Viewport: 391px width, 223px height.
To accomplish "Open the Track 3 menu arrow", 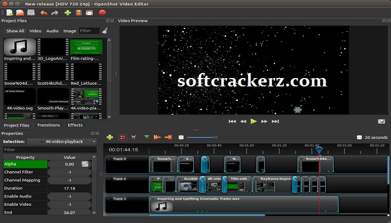I will tap(108, 198).
